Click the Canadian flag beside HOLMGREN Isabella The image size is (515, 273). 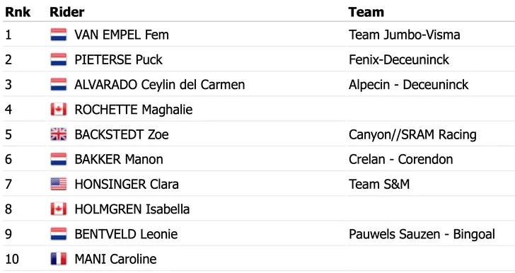click(x=59, y=209)
